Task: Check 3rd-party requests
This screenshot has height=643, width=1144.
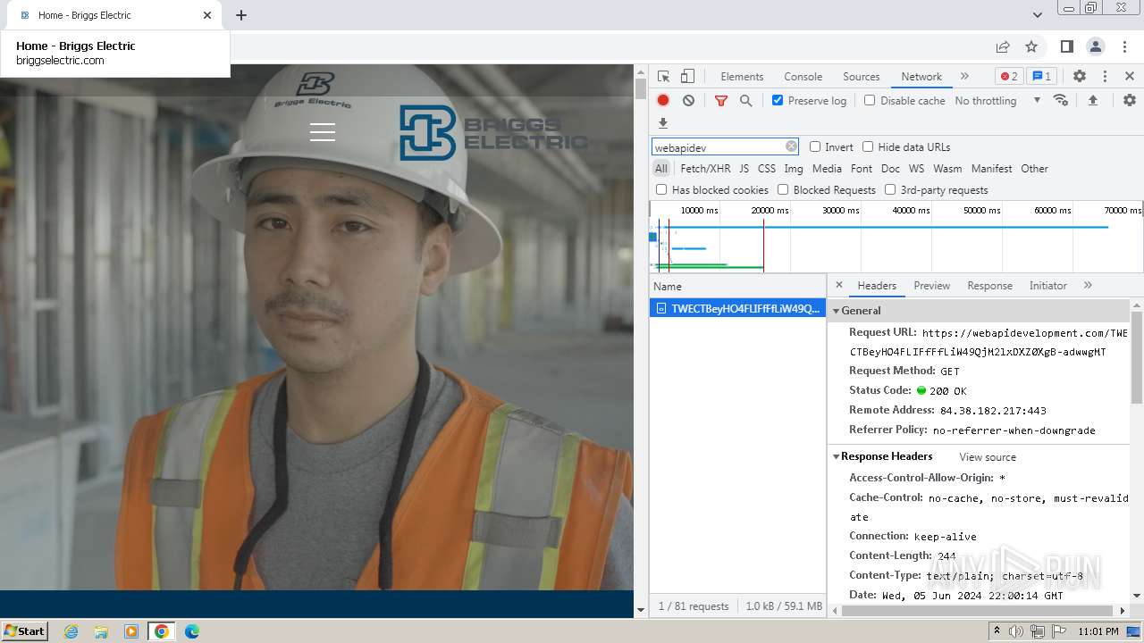Action: click(890, 189)
